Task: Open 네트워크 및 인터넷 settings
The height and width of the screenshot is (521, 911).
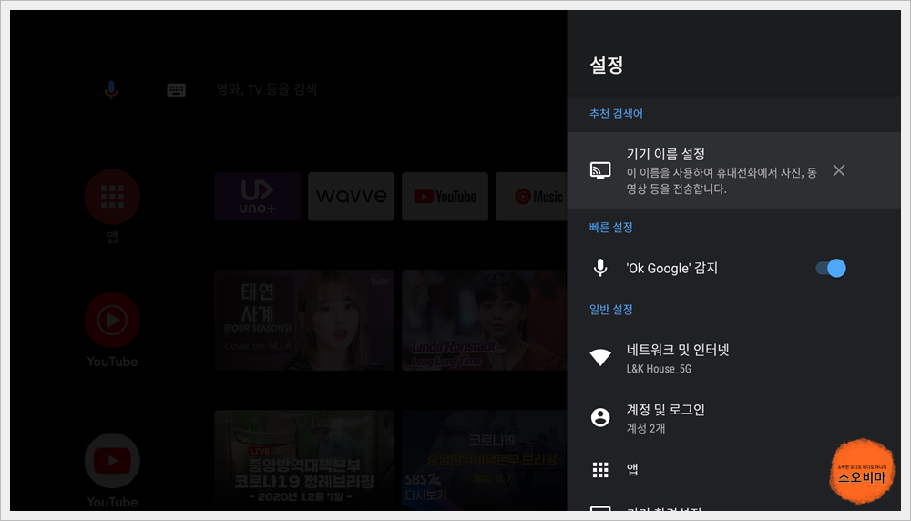Action: (733, 358)
